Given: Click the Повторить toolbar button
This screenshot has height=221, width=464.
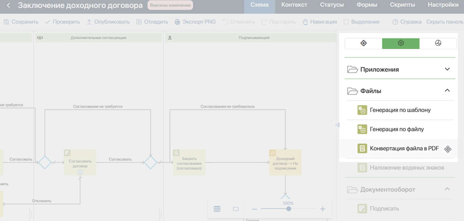Looking at the screenshot, I should [279, 22].
